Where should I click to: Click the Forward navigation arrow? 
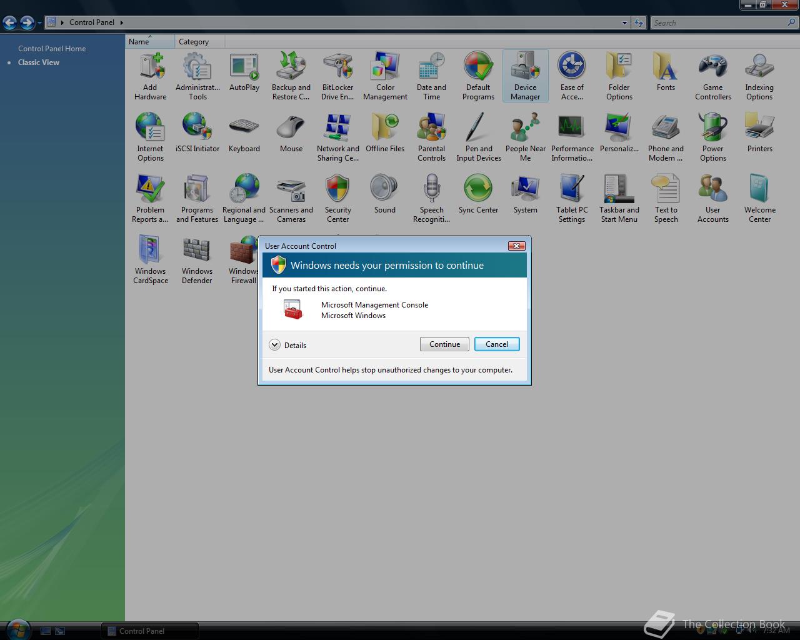(27, 23)
